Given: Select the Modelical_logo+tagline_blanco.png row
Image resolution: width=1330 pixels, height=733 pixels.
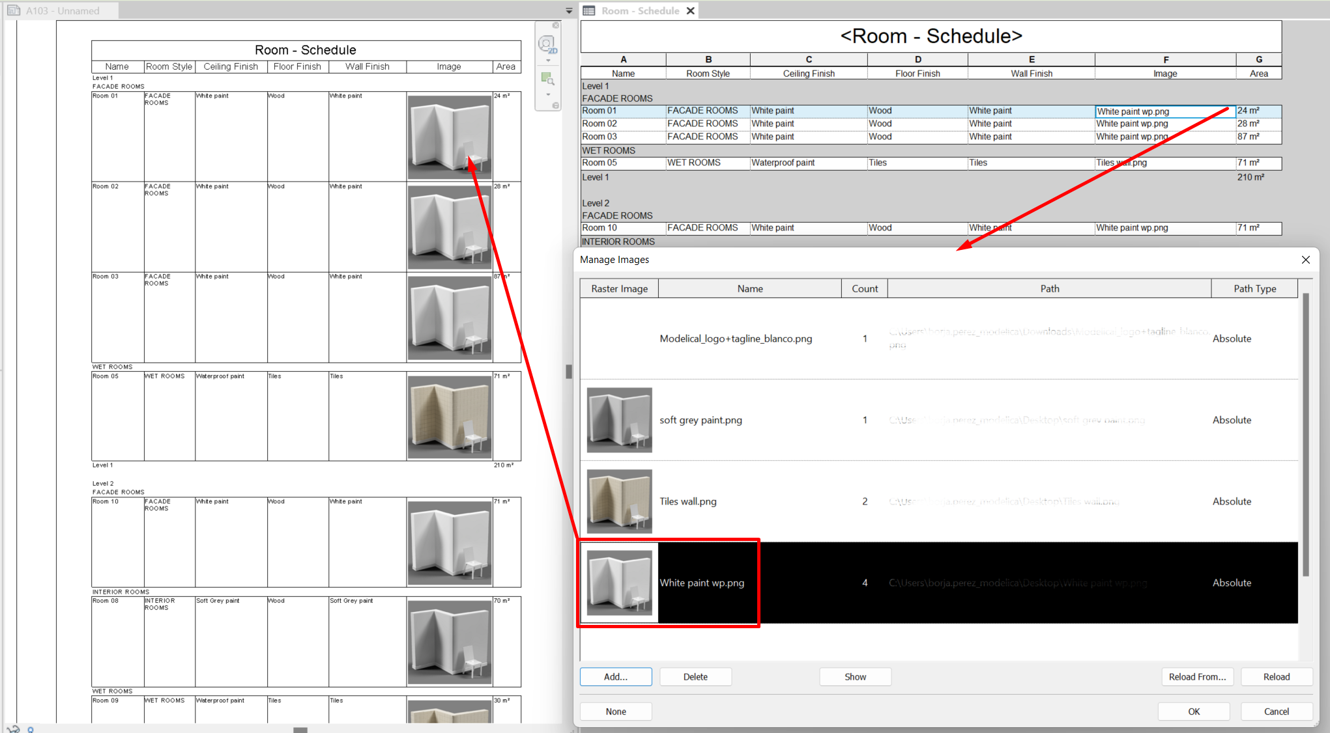Looking at the screenshot, I should 939,339.
